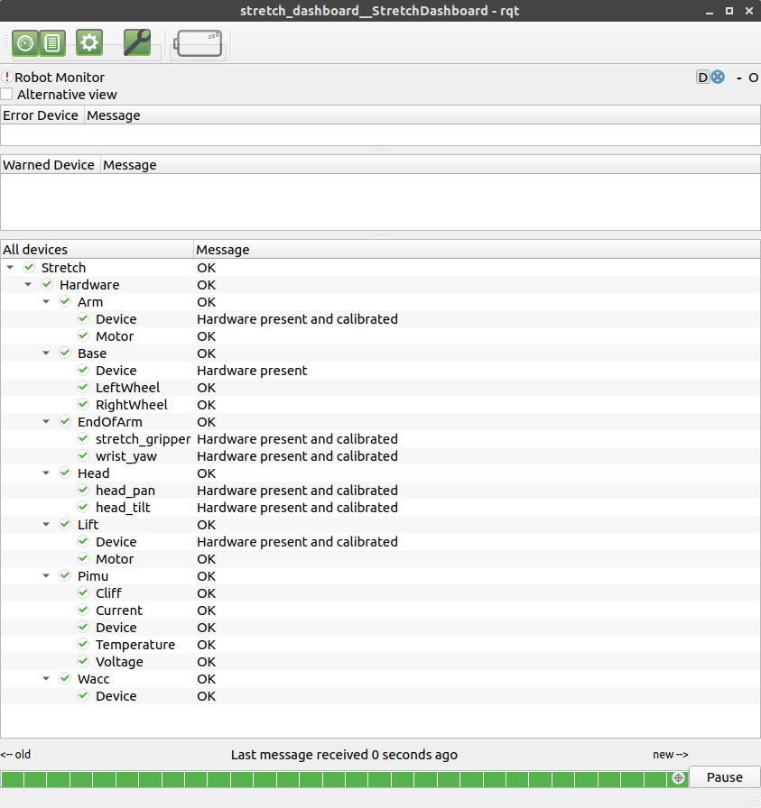Click the empty Warned Device list area
761x808 pixels.
(x=380, y=201)
